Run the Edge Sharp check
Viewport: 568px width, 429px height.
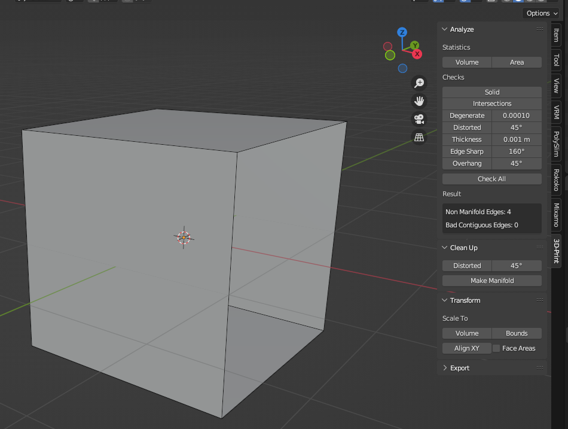(467, 151)
